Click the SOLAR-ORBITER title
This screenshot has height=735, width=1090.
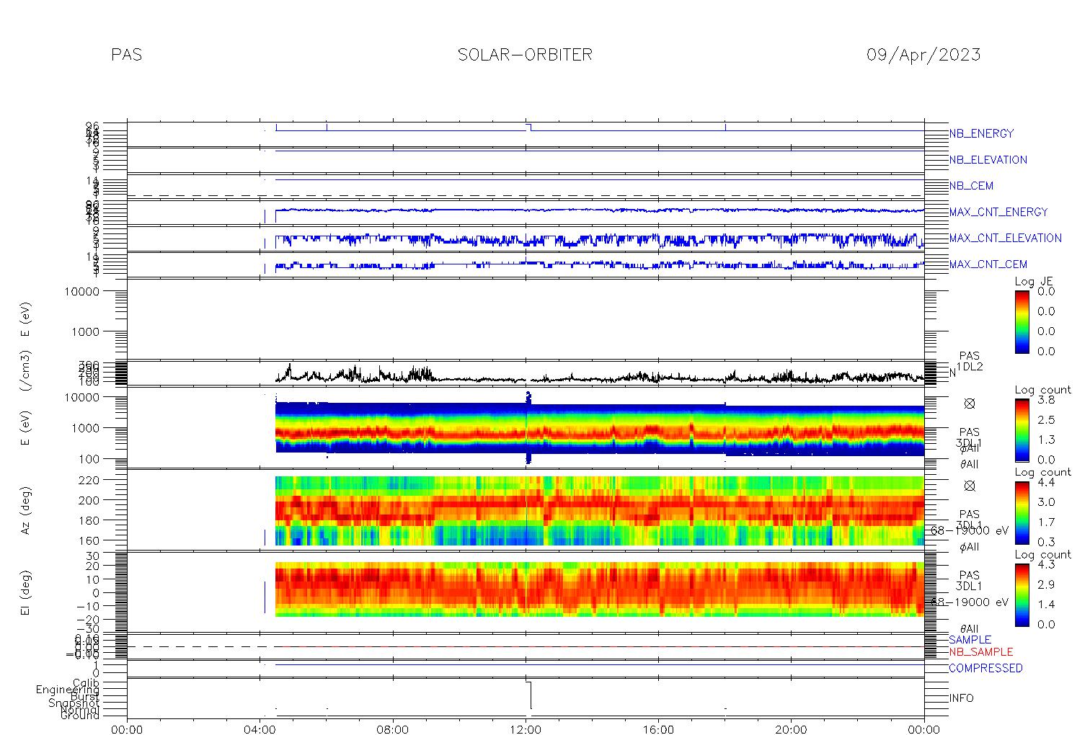pyautogui.click(x=525, y=55)
